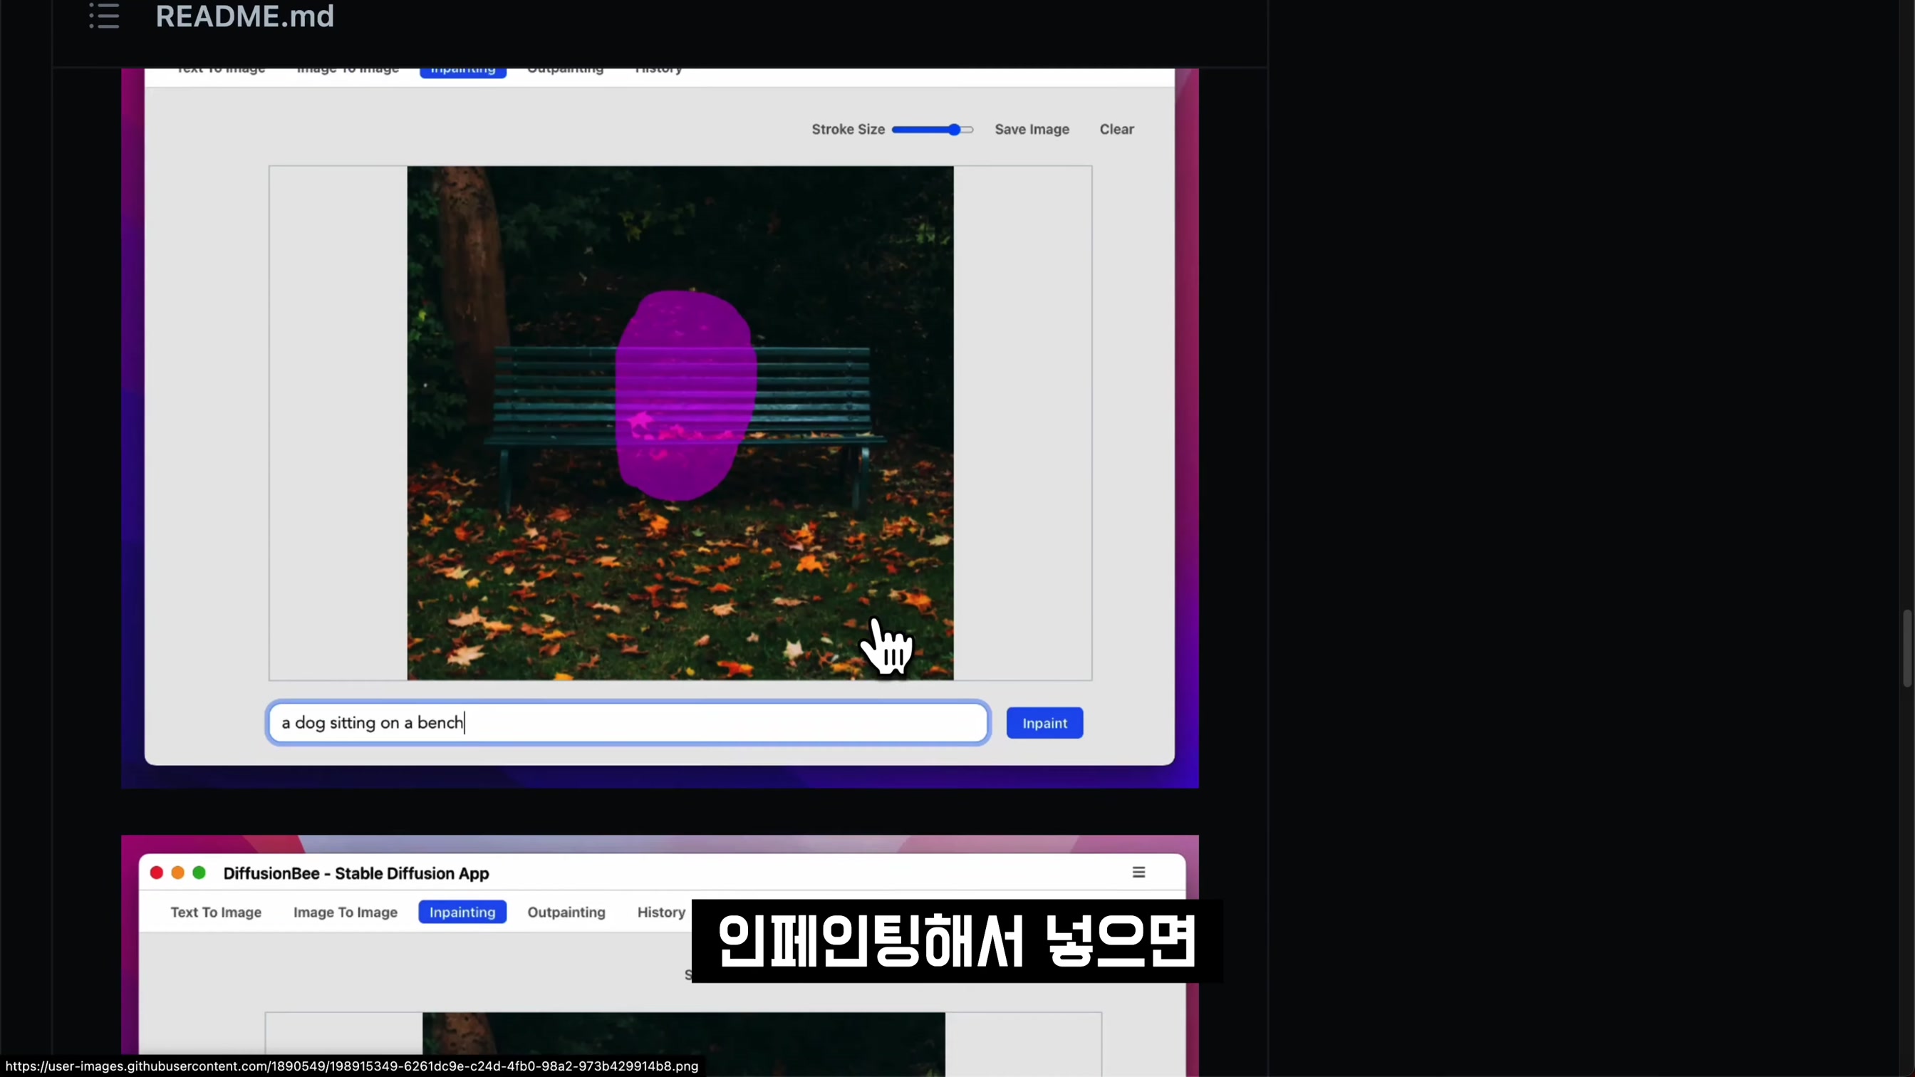The image size is (1915, 1077).
Task: Select the Text To Image tab in lower window
Action: click(216, 912)
